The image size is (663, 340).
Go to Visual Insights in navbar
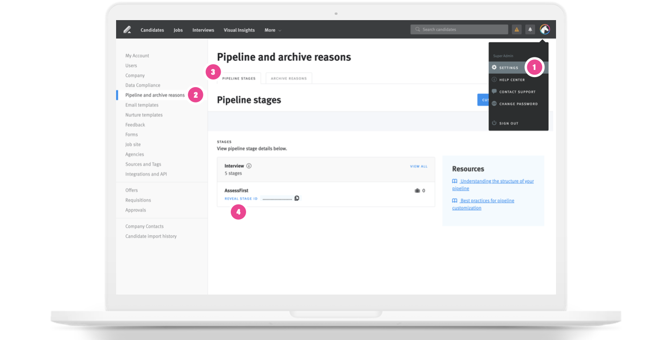(239, 30)
